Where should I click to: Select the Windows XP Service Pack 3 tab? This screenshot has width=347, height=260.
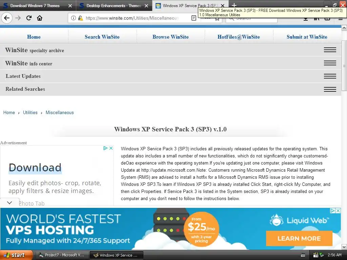190,6
